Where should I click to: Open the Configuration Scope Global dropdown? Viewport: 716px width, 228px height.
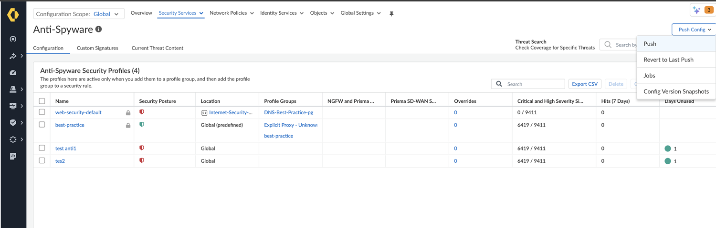click(x=79, y=14)
